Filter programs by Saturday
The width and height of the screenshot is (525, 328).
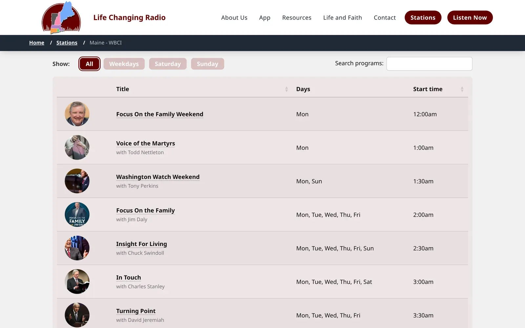click(168, 64)
